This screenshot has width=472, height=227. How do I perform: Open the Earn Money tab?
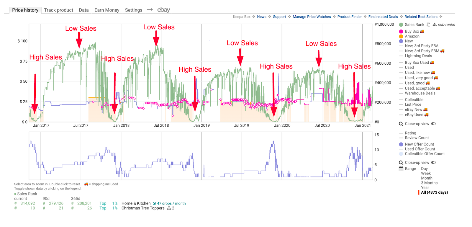tap(107, 10)
